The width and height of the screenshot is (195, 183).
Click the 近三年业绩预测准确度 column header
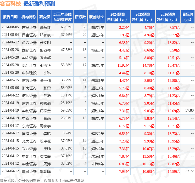63,17
